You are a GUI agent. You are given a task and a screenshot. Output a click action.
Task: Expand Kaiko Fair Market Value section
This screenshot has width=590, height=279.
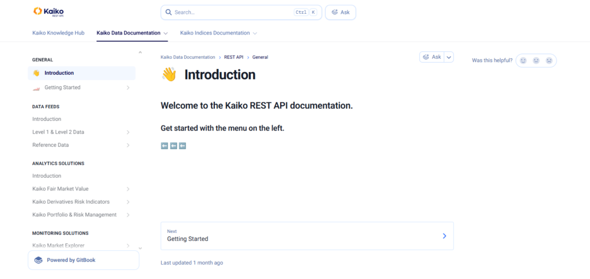tap(128, 189)
